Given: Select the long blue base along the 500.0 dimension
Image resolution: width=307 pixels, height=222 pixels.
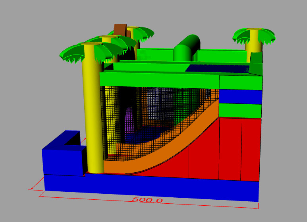Looking at the screenshot, I should pos(151,187).
